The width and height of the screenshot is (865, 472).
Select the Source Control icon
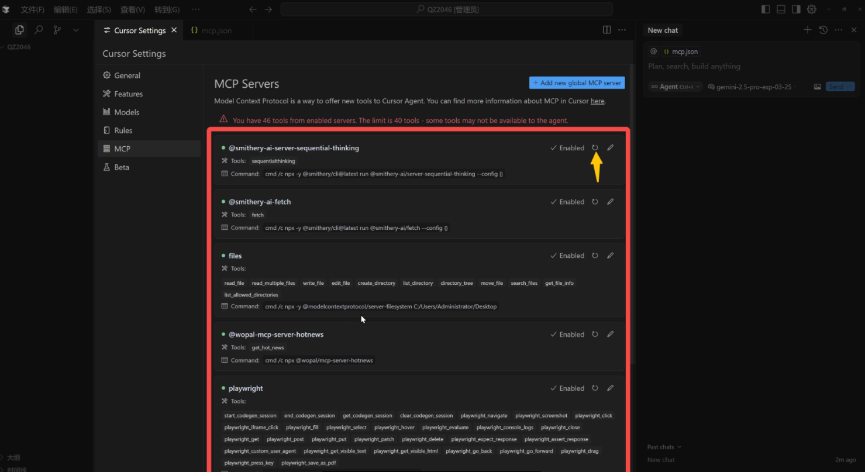tap(56, 29)
